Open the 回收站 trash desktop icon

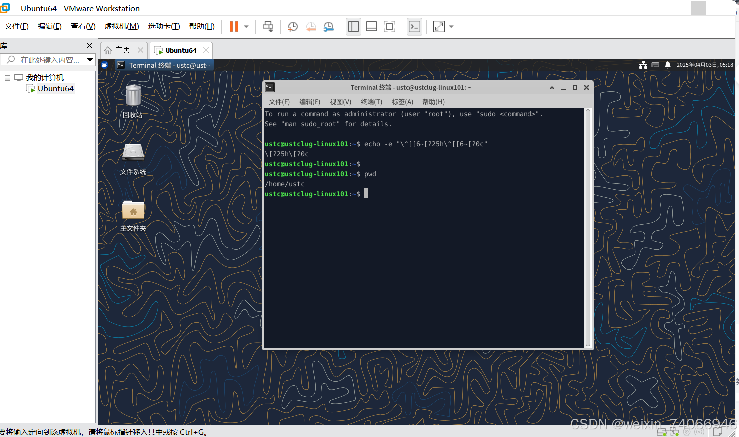coord(133,101)
